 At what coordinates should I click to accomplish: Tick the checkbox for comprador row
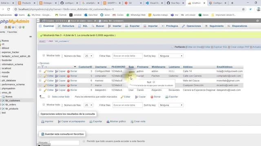pos(40,76)
